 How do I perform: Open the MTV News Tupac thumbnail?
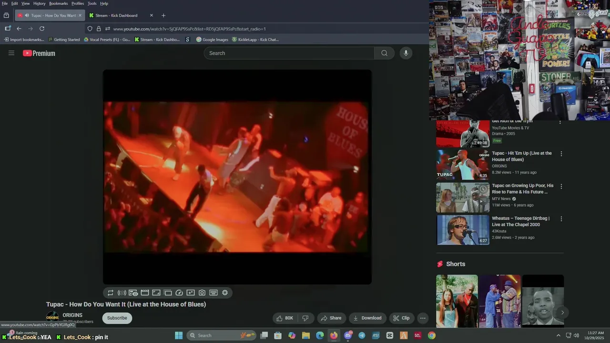point(463,197)
